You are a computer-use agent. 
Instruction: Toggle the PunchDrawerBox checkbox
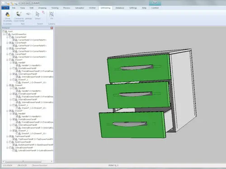click(x=7, y=34)
